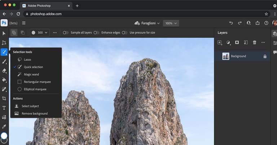Close the Adobe Photoshop browser tab
Screen dimensions: 277x145
pyautogui.click(x=69, y=6)
